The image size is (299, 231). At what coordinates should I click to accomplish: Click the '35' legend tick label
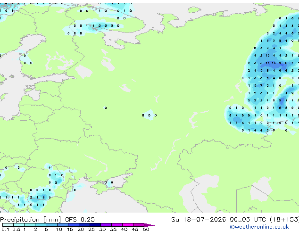point(113,229)
